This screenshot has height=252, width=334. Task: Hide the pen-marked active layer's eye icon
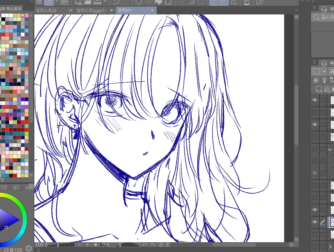point(315,222)
